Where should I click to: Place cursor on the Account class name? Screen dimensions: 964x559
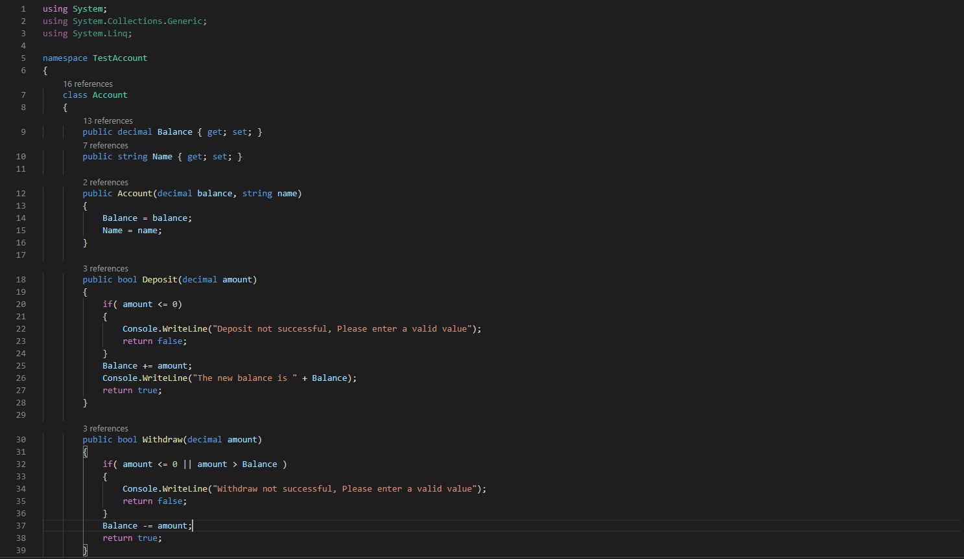[x=110, y=95]
